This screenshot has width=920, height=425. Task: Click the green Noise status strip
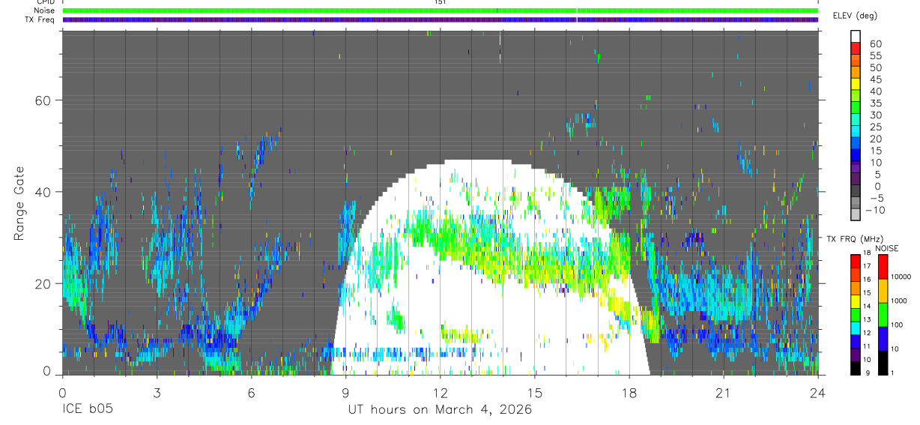[x=441, y=10]
